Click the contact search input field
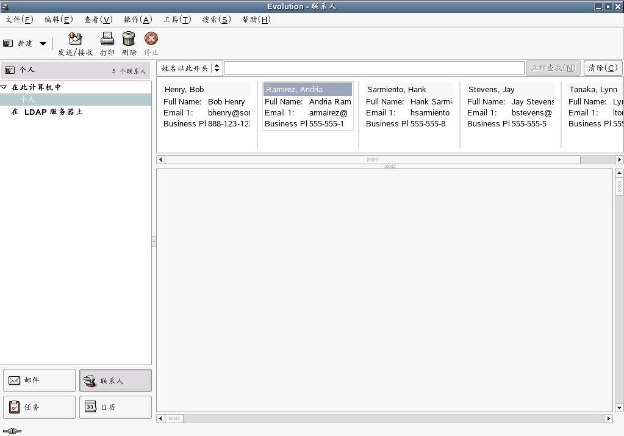Image resolution: width=624 pixels, height=436 pixels. (374, 68)
